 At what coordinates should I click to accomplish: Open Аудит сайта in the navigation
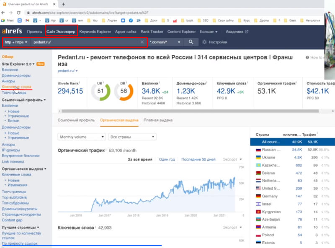pos(126,32)
